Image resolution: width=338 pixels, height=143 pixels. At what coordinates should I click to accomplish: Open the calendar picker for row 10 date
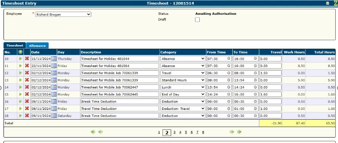click(54, 59)
